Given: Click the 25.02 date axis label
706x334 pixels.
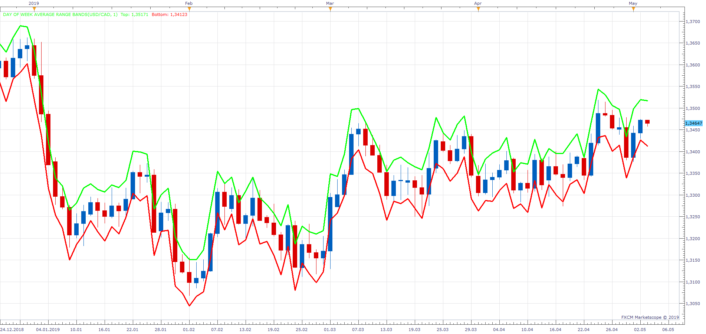Looking at the screenshot, I should (302, 330).
